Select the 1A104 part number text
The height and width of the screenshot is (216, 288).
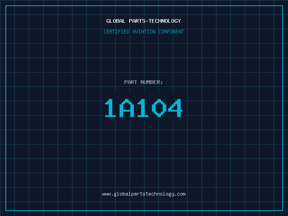(144, 108)
